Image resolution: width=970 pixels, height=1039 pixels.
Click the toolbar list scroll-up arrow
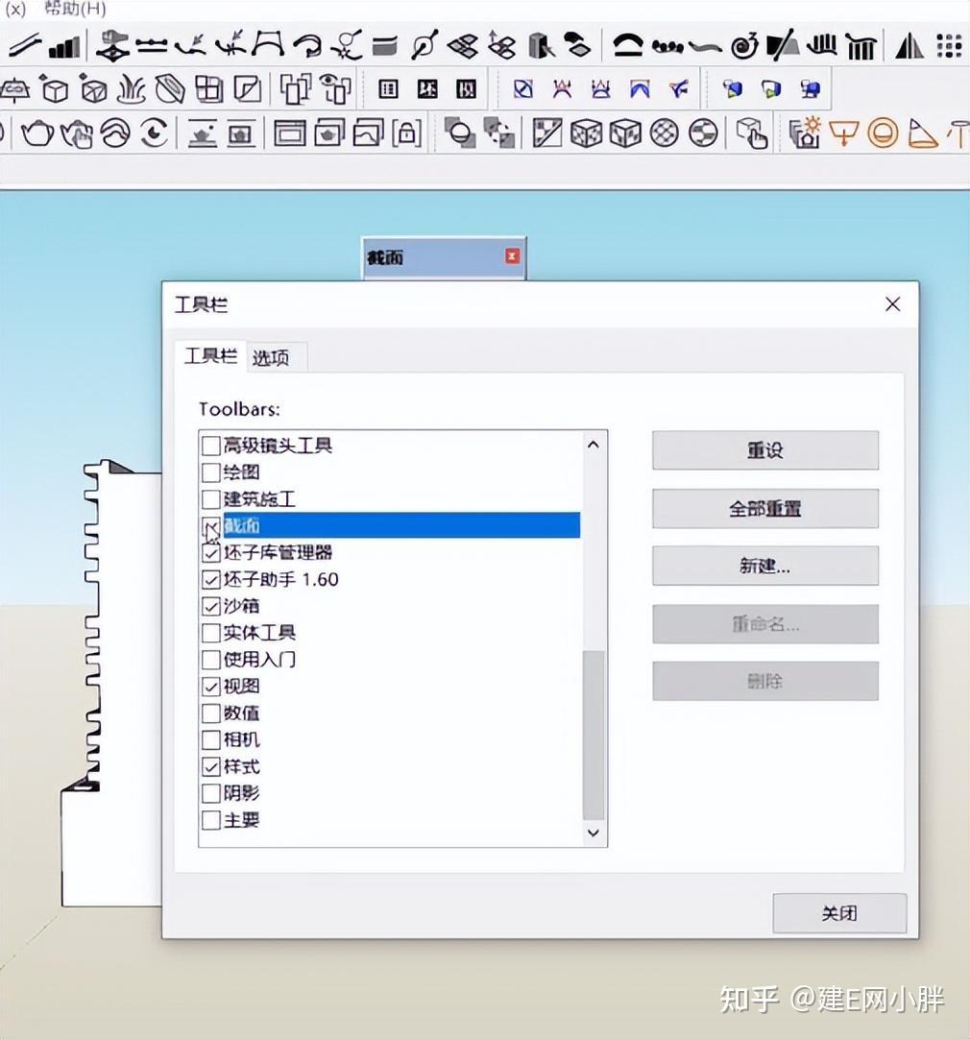594,445
